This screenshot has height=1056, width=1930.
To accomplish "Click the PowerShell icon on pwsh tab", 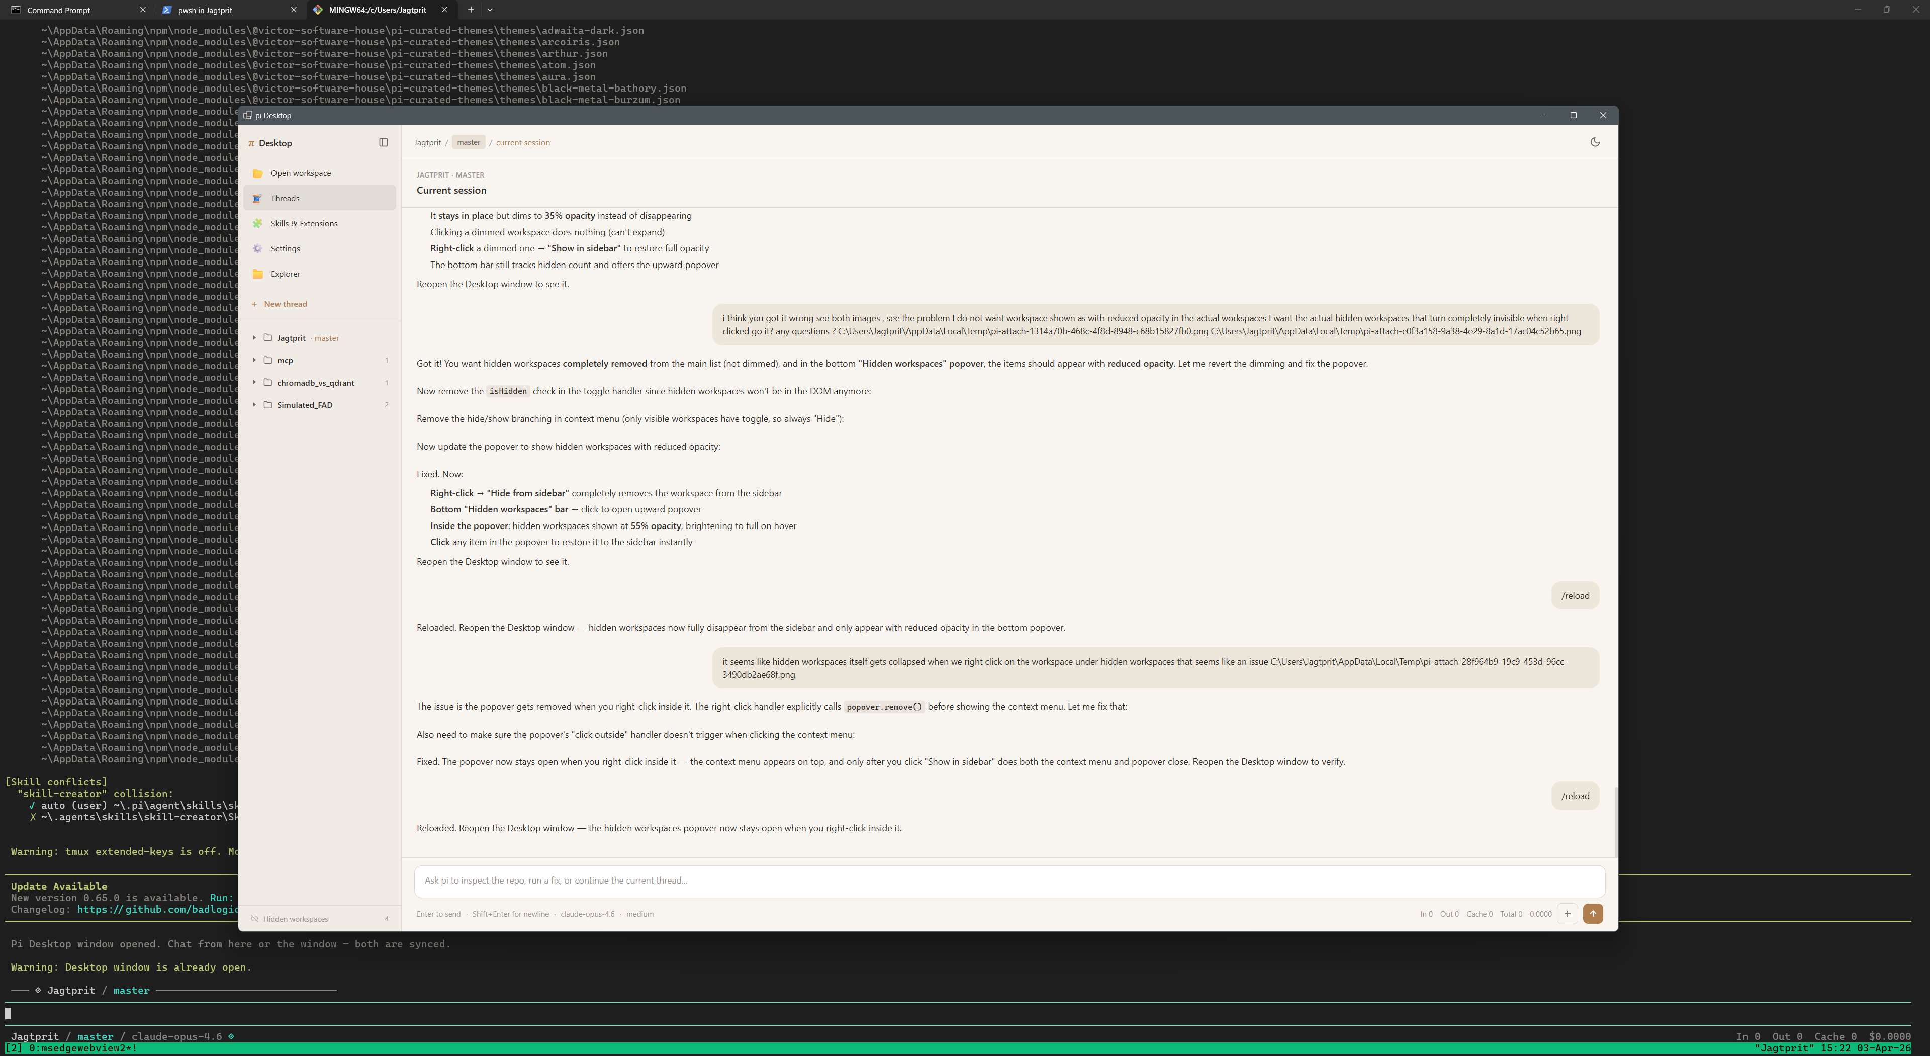I will 167,10.
